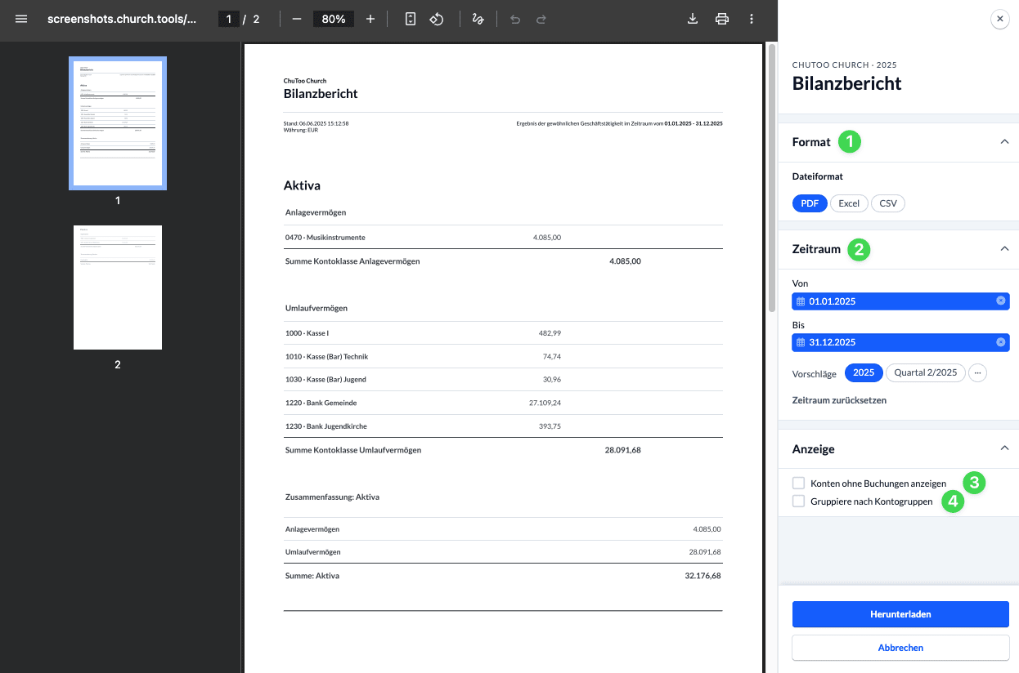Screen dimensions: 1019x673
Task: Click Abbrechen button
Action: pyautogui.click(x=900, y=648)
